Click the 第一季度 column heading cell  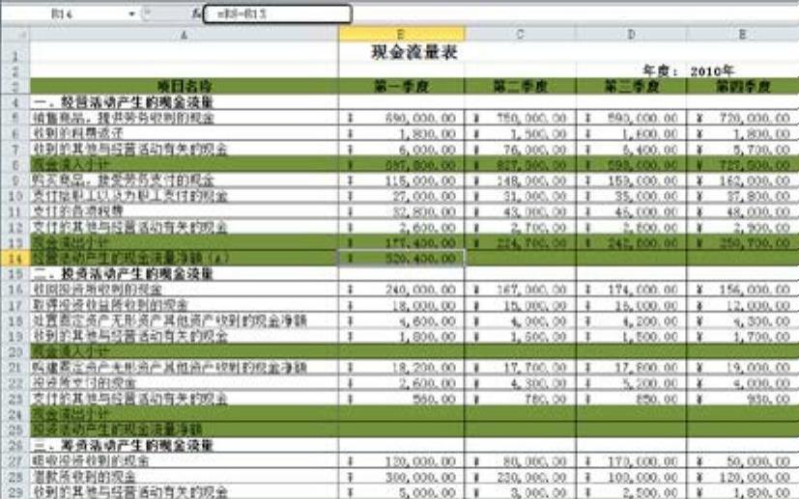(x=402, y=86)
